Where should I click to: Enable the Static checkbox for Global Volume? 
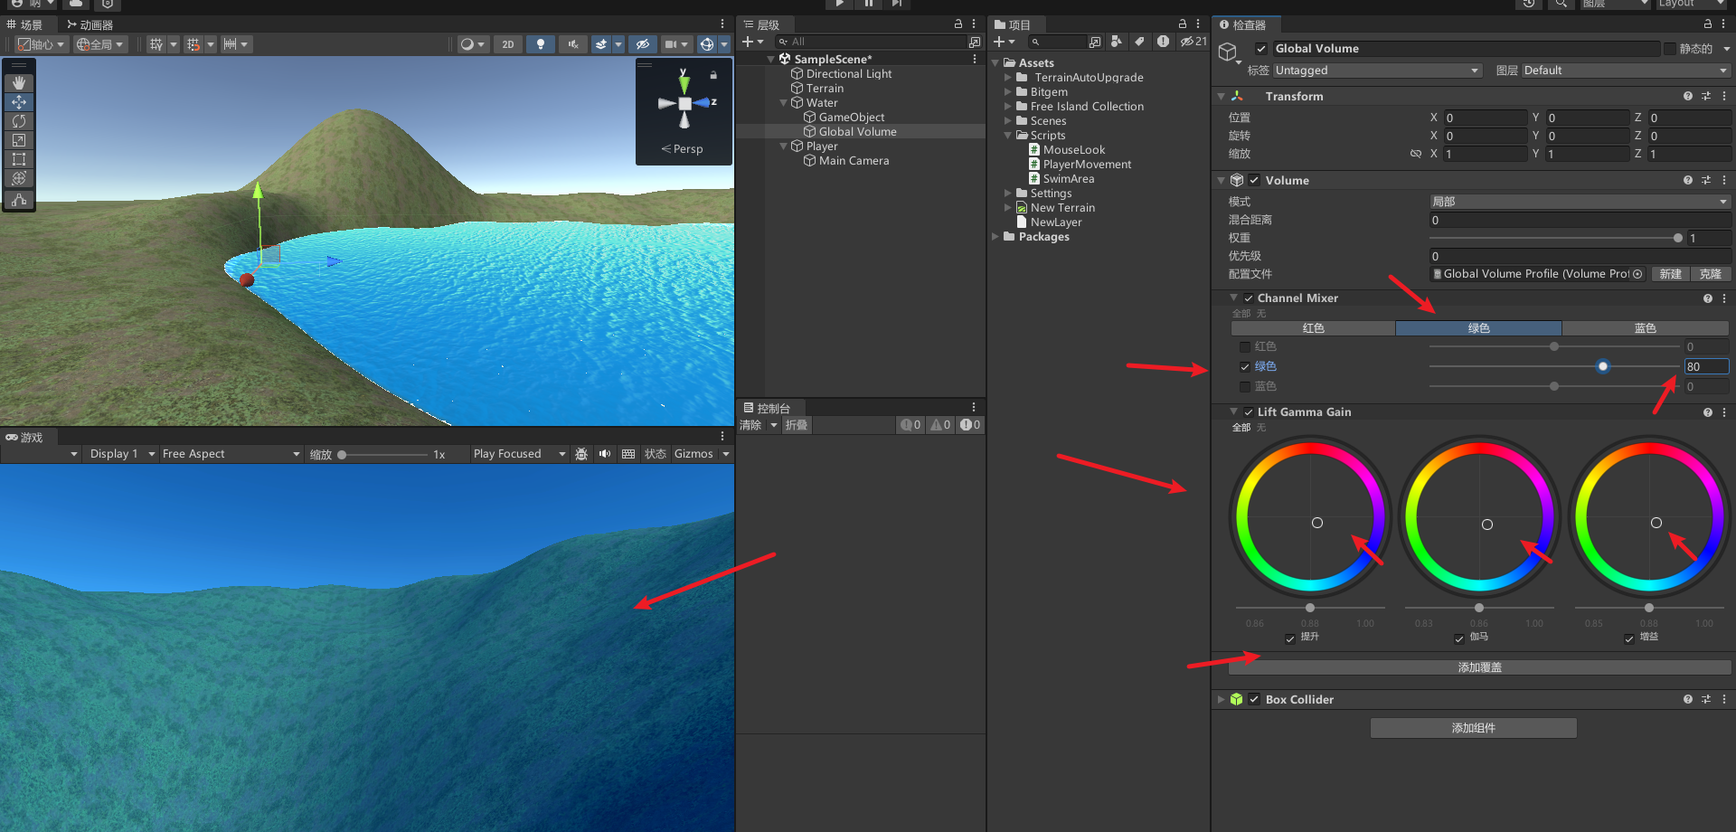[x=1670, y=49]
